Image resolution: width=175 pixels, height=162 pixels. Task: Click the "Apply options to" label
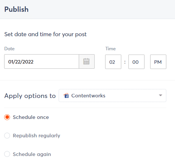(30, 96)
